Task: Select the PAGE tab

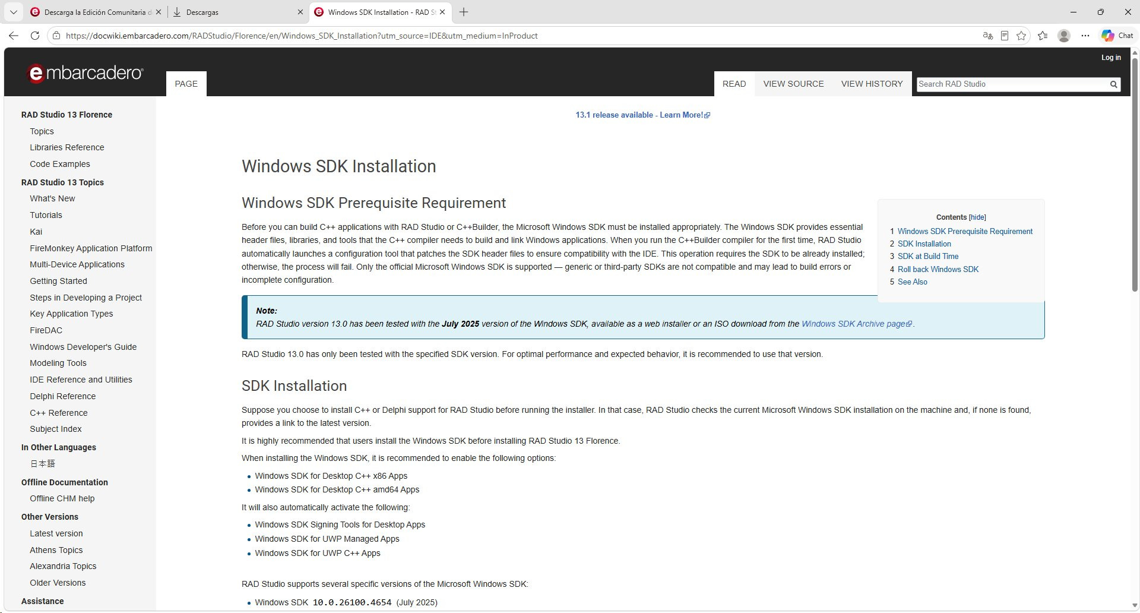Action: tap(186, 84)
